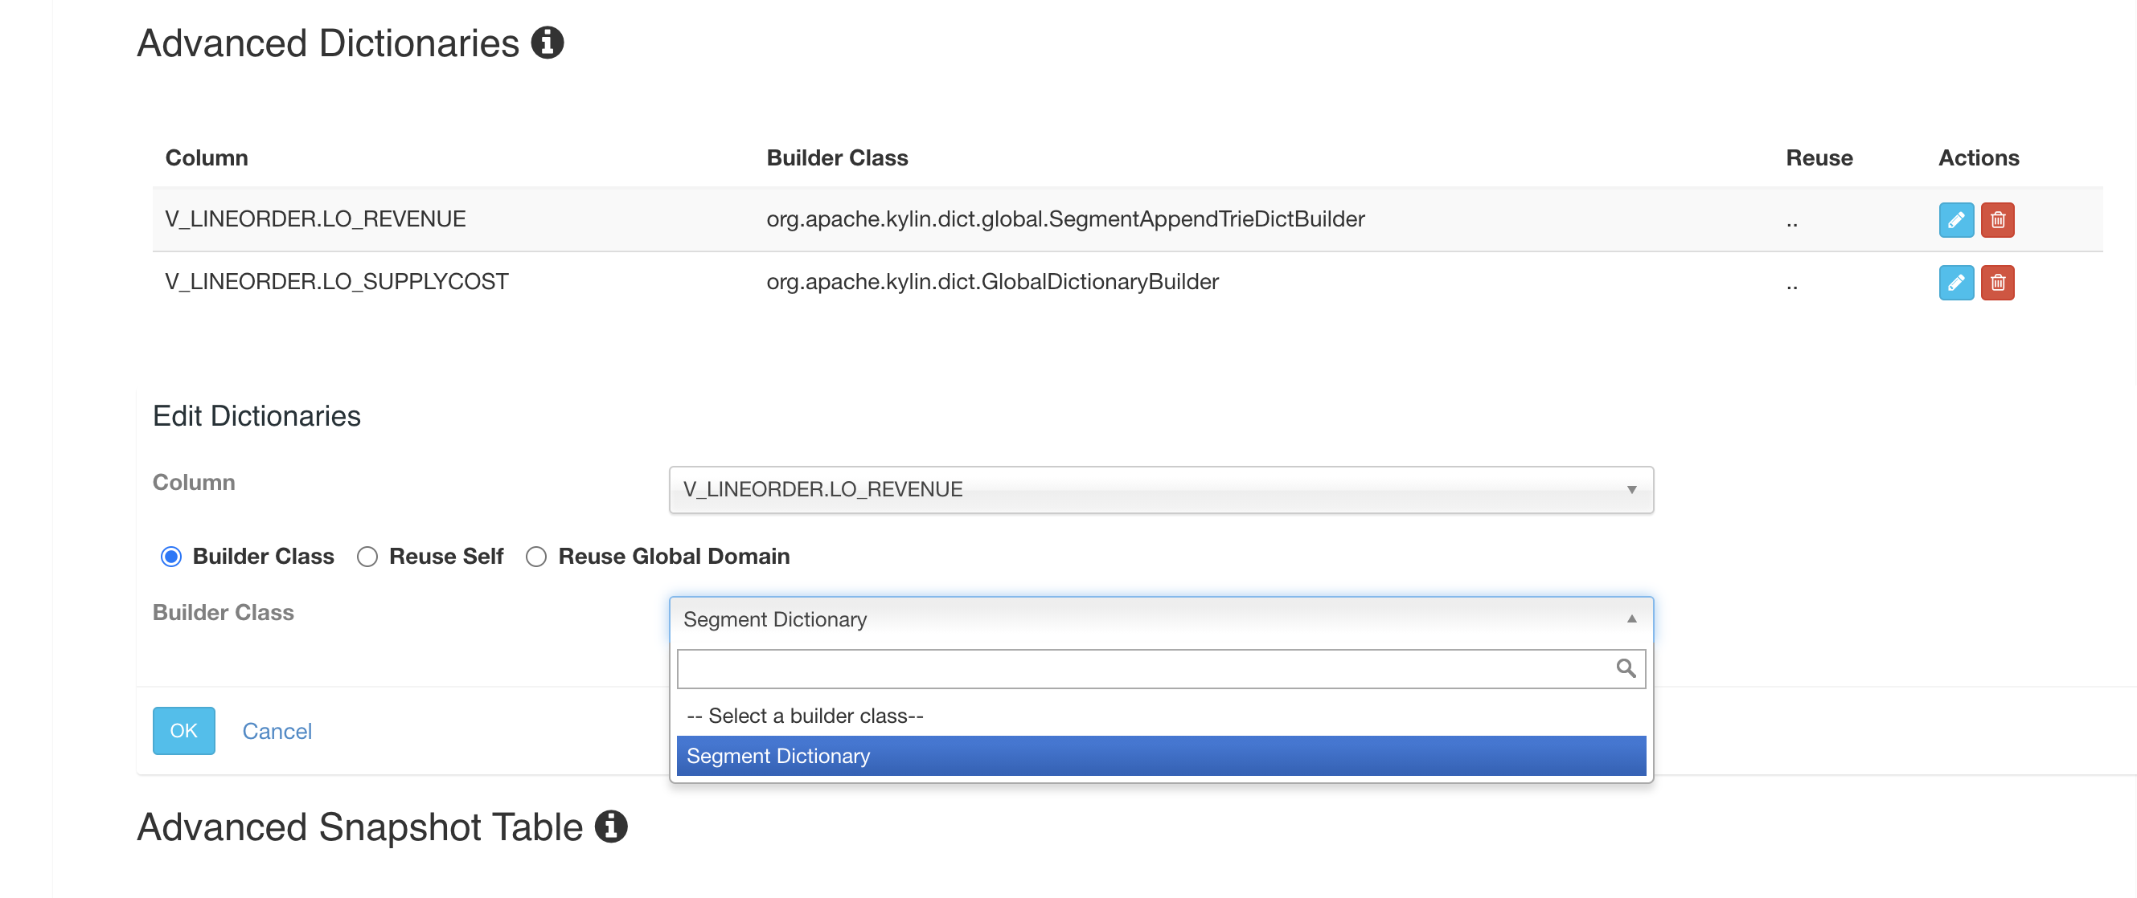Image resolution: width=2137 pixels, height=898 pixels.
Task: Open the Column dropdown showing V_LINEORDER.LO_REVENUE
Action: [x=1160, y=490]
